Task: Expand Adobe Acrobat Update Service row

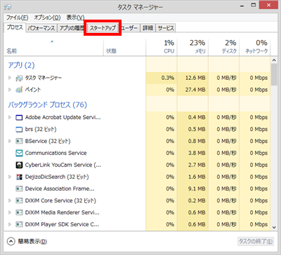Action: pyautogui.click(x=10, y=117)
